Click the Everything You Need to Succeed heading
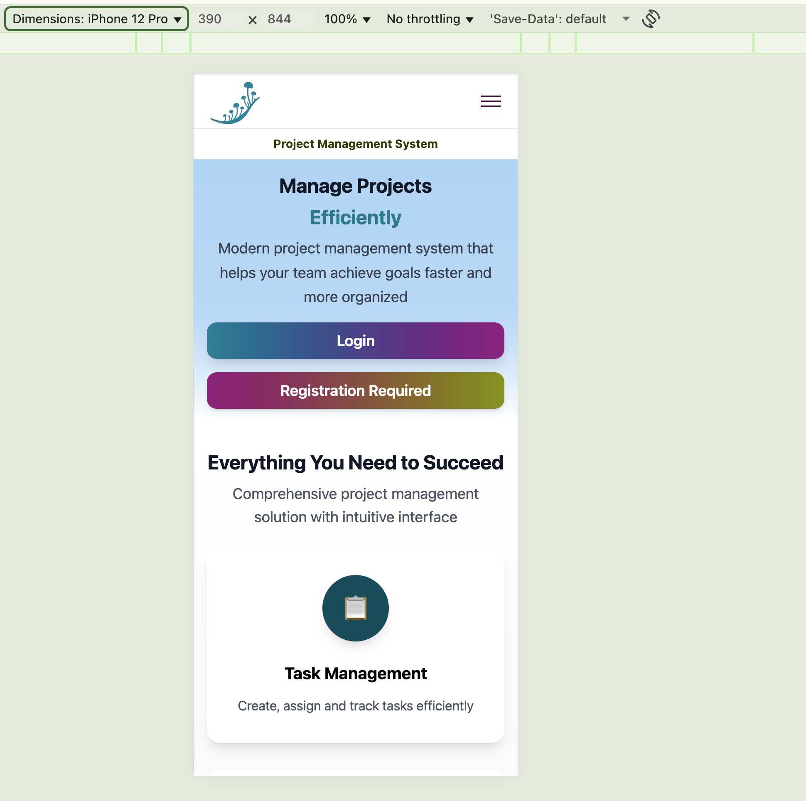Viewport: 806px width, 801px height. tap(356, 463)
